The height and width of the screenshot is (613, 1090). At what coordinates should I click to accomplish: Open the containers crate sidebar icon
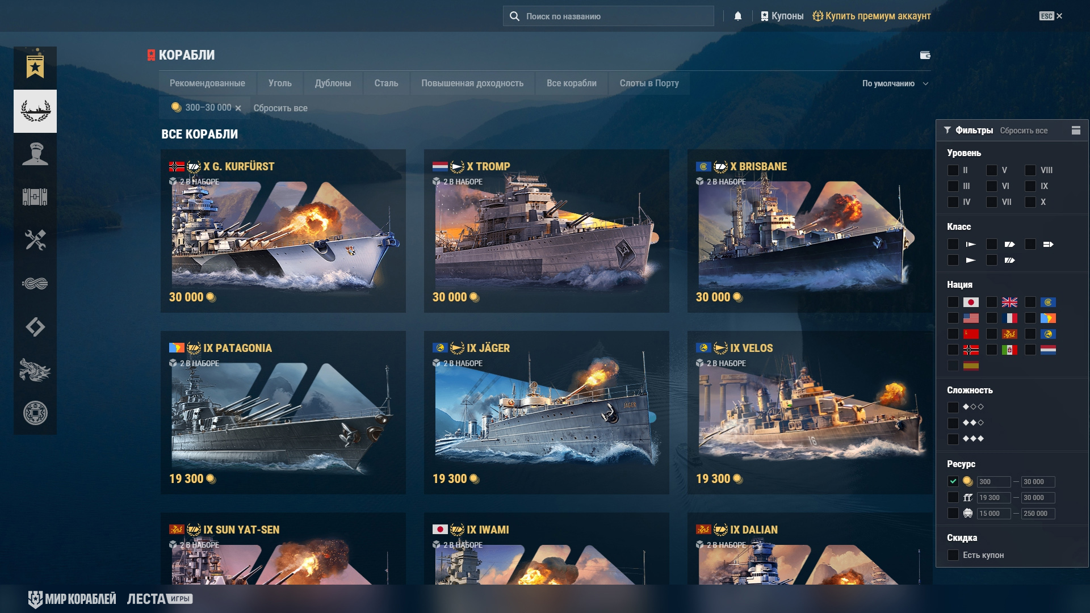pyautogui.click(x=35, y=198)
